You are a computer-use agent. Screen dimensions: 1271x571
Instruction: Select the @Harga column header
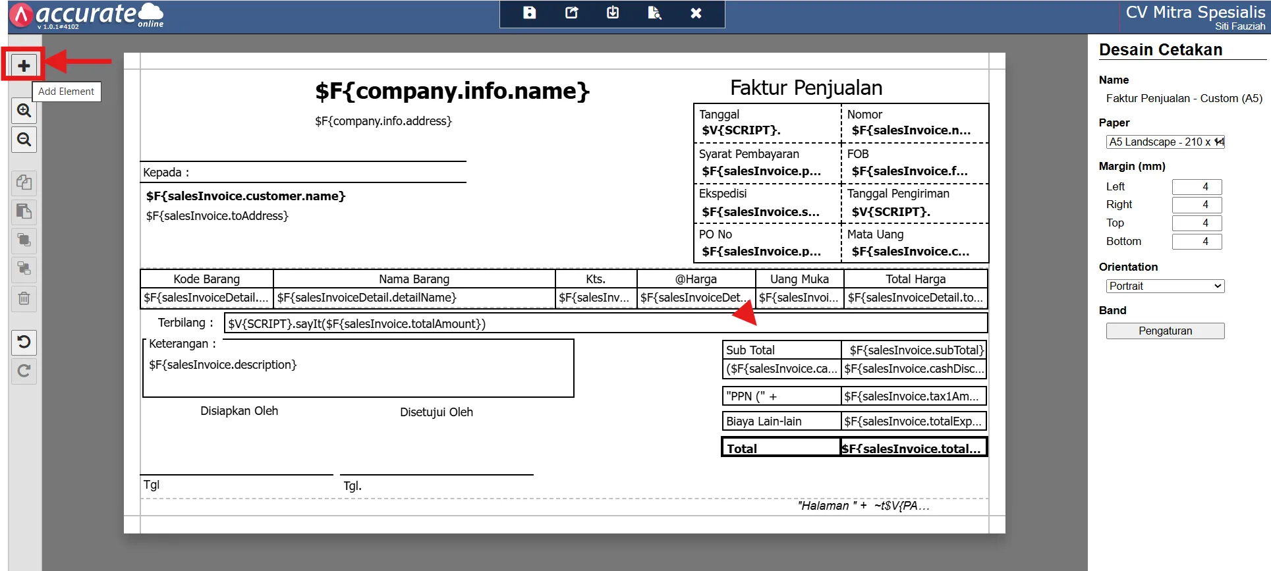696,279
